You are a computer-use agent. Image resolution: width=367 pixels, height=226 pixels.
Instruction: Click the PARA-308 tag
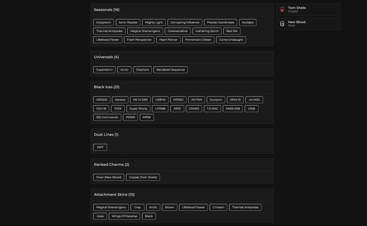click(x=233, y=109)
